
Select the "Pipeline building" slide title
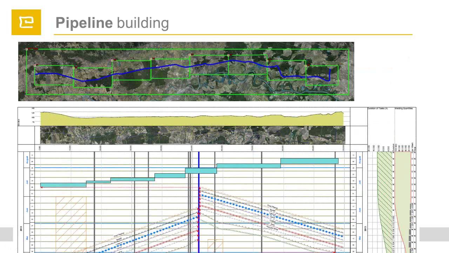click(112, 23)
